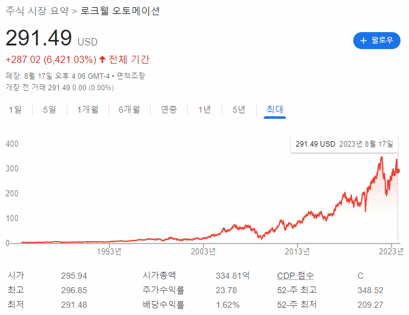Image resolution: width=409 pixels, height=315 pixels.
Task: Click the 300 y-axis label
Action: click(x=12, y=169)
